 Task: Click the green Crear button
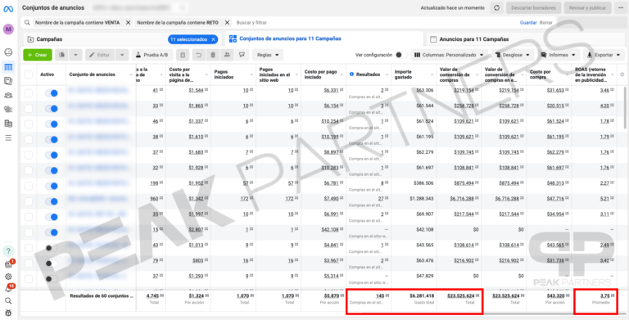(x=38, y=55)
